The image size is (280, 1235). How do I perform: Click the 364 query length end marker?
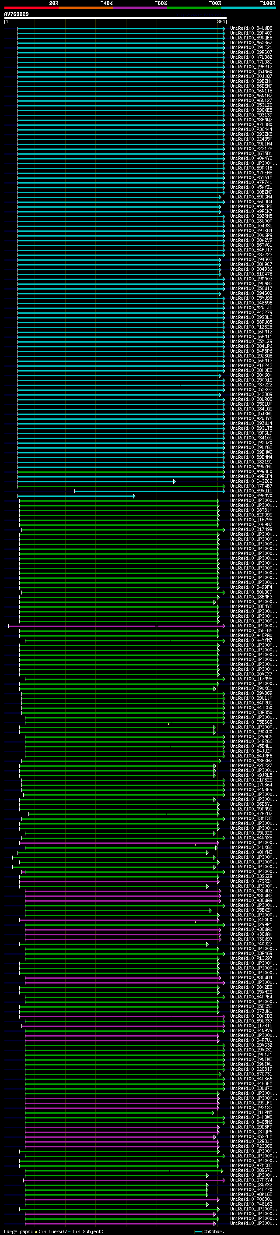click(x=222, y=21)
